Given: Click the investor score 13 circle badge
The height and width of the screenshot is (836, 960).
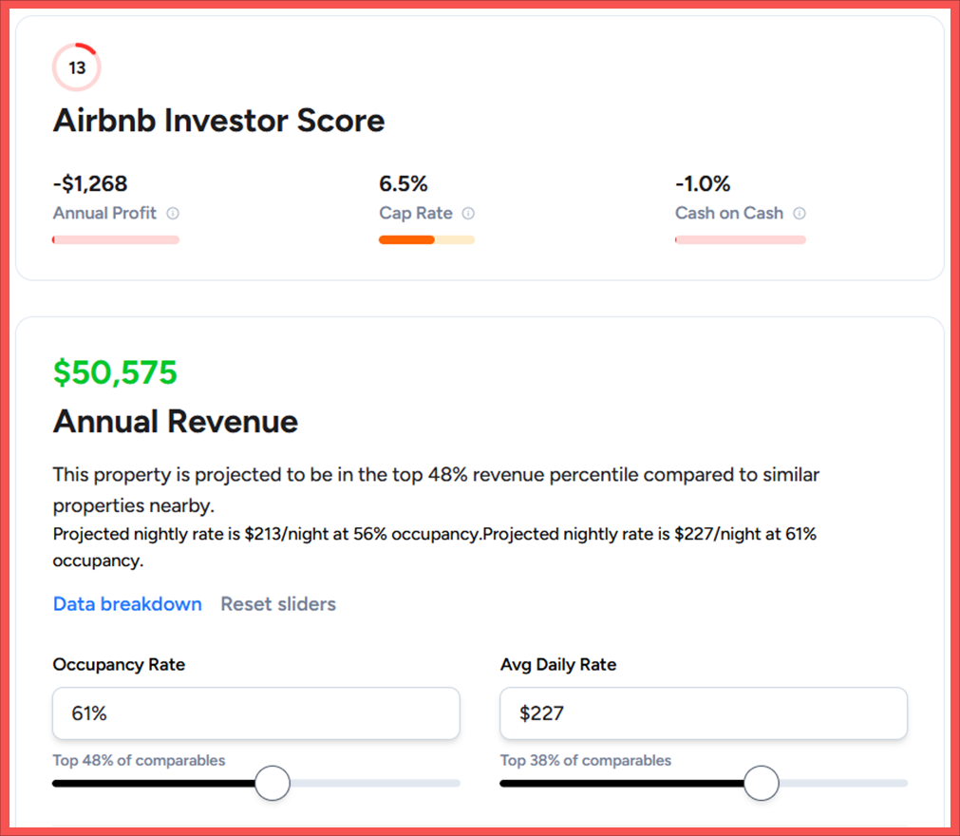Looking at the screenshot, I should (77, 67).
